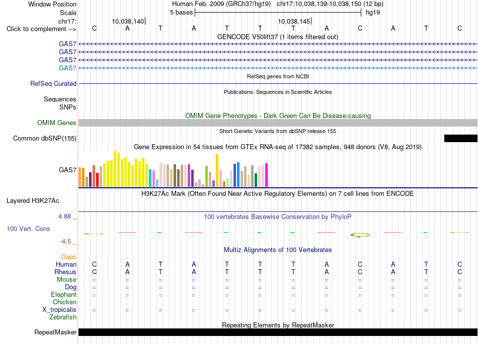Click the Sequences track label
The image size is (478, 344).
tap(60, 99)
